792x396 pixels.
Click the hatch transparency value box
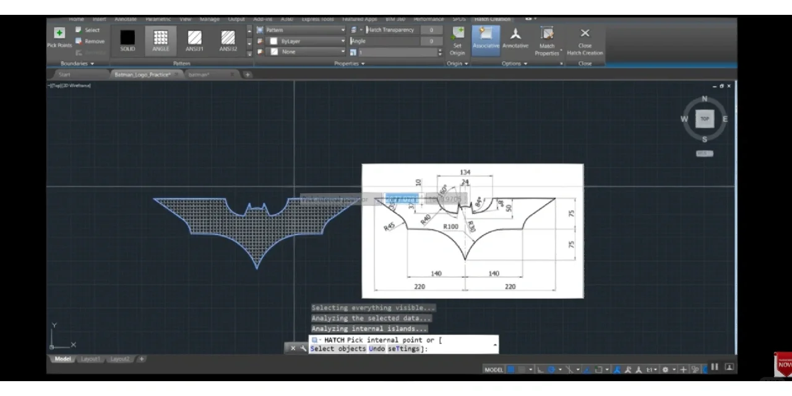[431, 30]
